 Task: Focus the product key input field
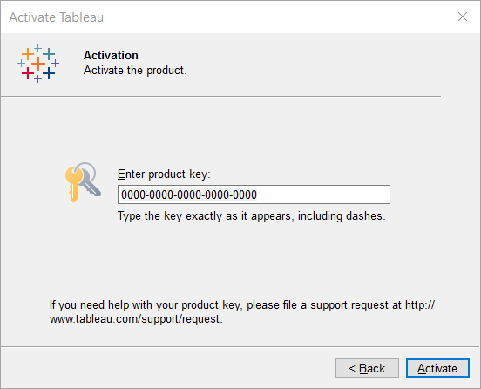coord(254,194)
